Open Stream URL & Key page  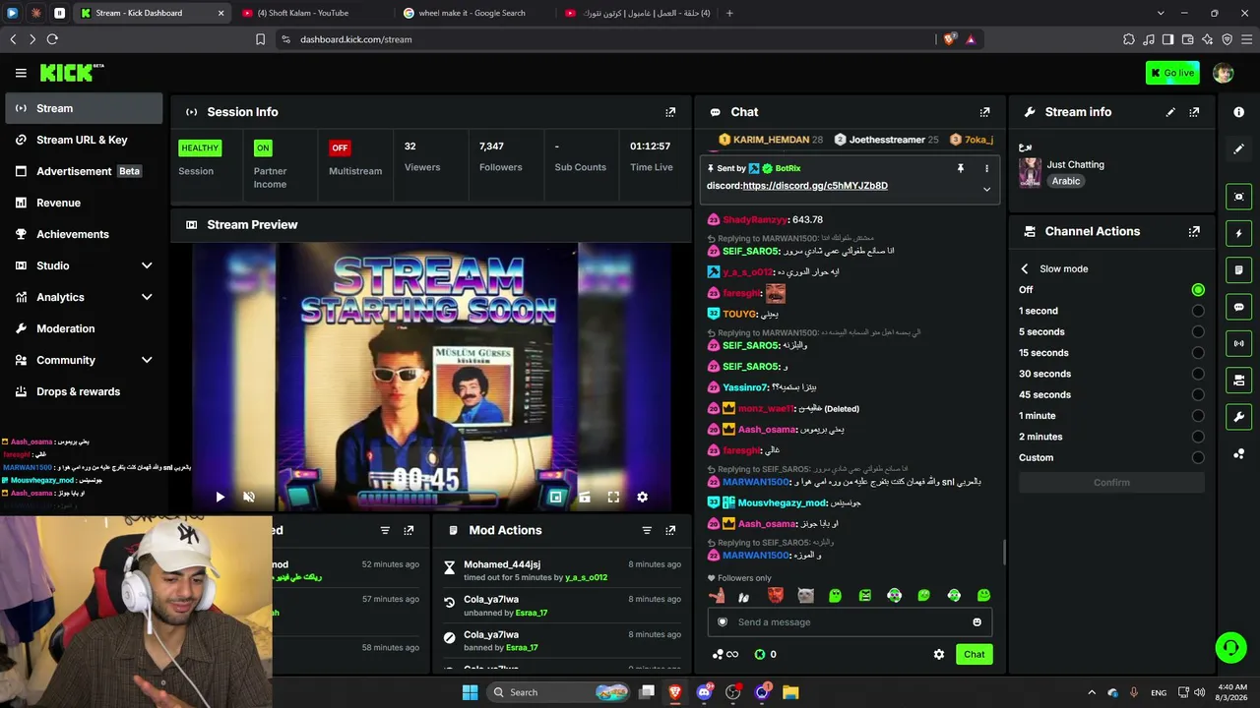[x=84, y=140]
